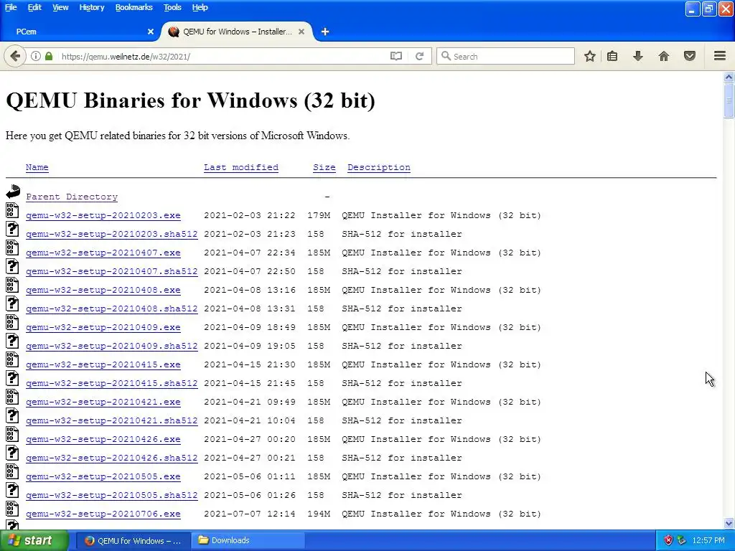Show site information via the info icon
Image resolution: width=735 pixels, height=551 pixels.
pyautogui.click(x=36, y=56)
